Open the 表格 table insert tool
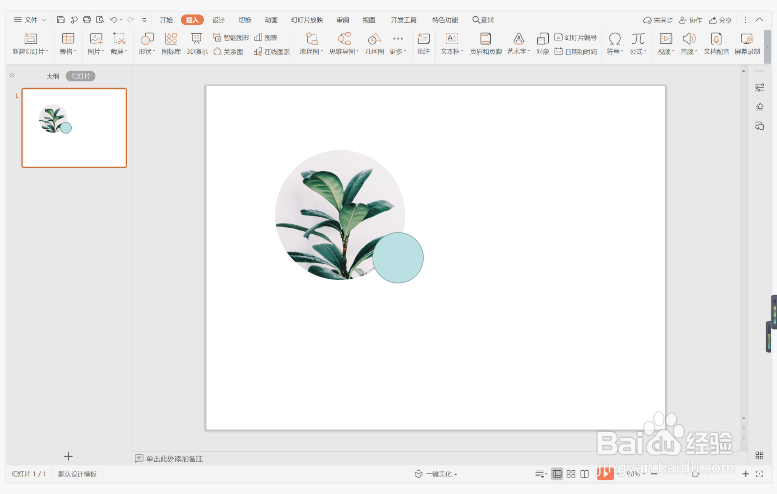The height and width of the screenshot is (494, 777). 68,44
